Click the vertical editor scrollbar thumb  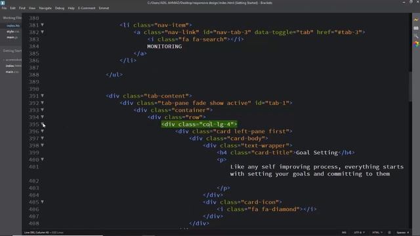[410, 87]
